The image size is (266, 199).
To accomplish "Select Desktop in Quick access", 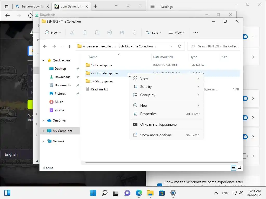I will point(60,69).
